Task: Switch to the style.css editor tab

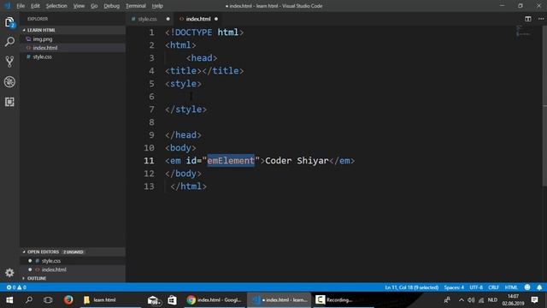Action: [150, 19]
